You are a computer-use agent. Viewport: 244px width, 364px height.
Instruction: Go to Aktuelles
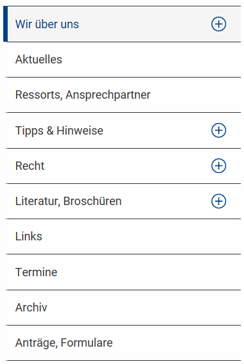click(39, 60)
